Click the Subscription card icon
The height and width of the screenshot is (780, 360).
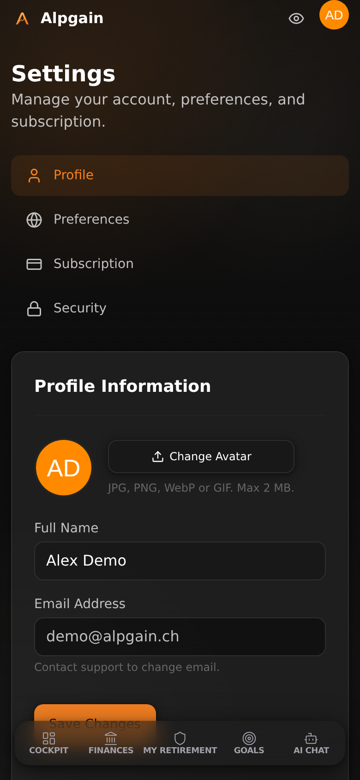(34, 264)
